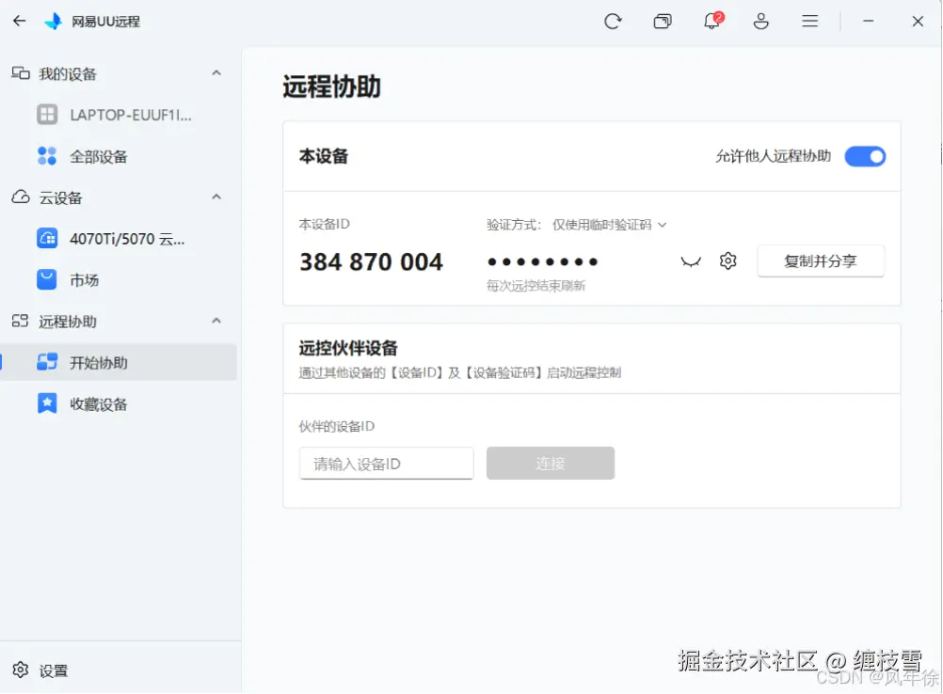Collapse the 云设备 section

point(216,197)
